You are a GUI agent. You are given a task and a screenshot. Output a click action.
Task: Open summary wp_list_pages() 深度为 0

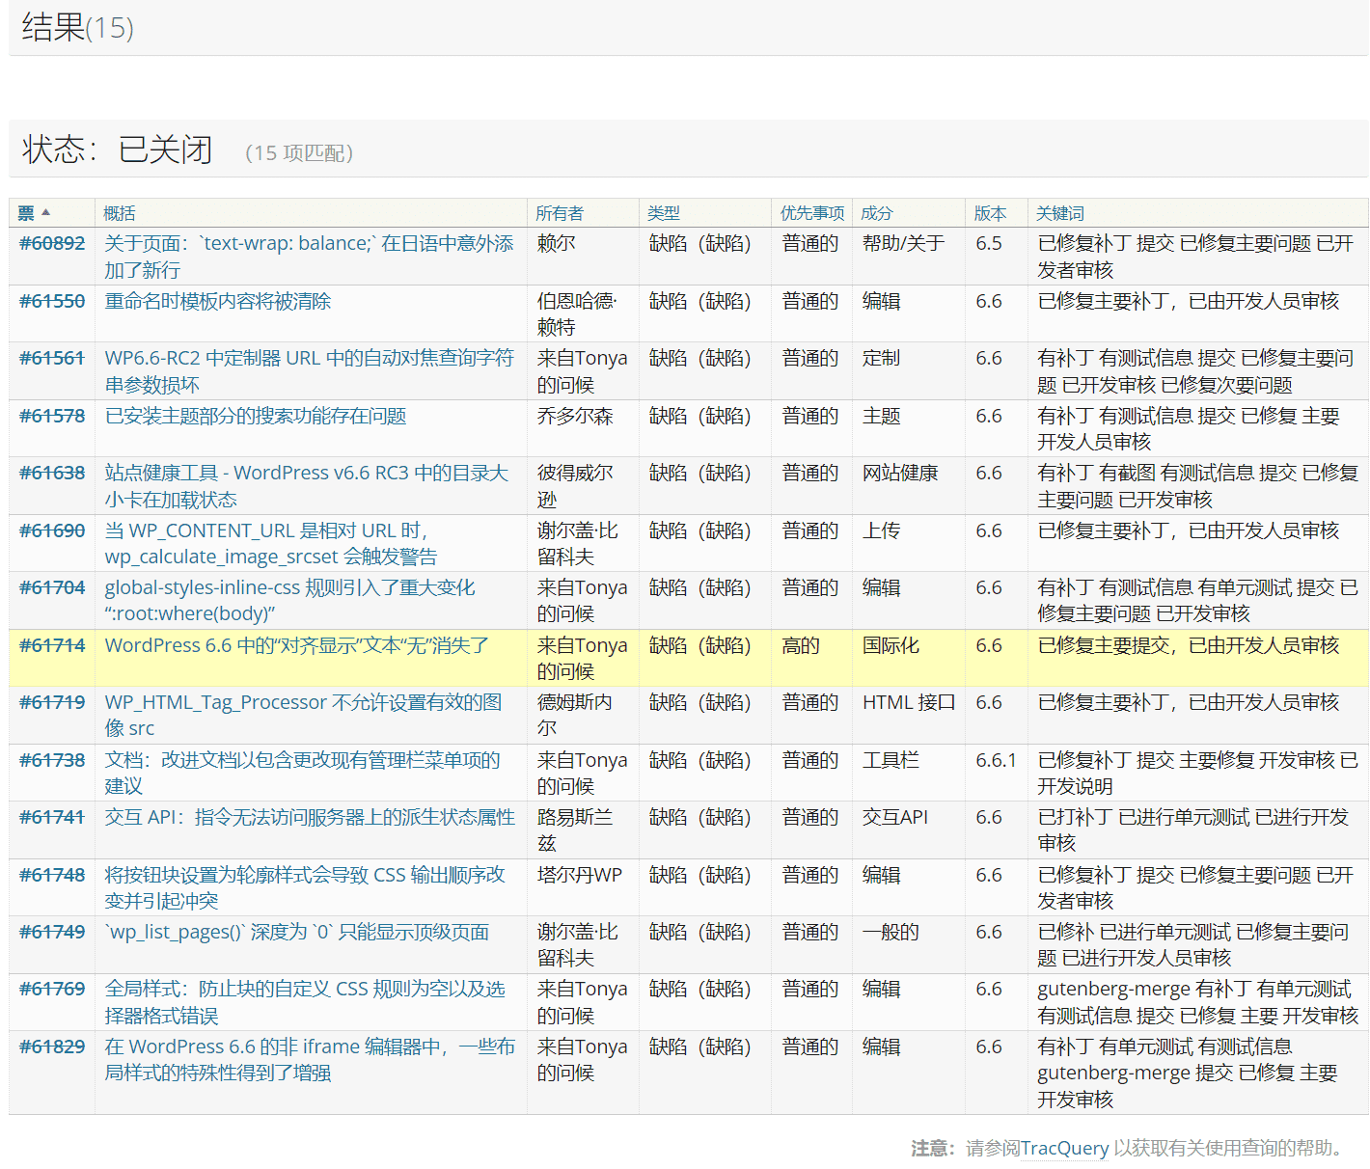(297, 932)
